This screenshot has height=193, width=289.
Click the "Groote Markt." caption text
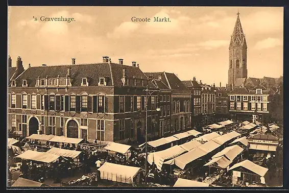[151, 19]
